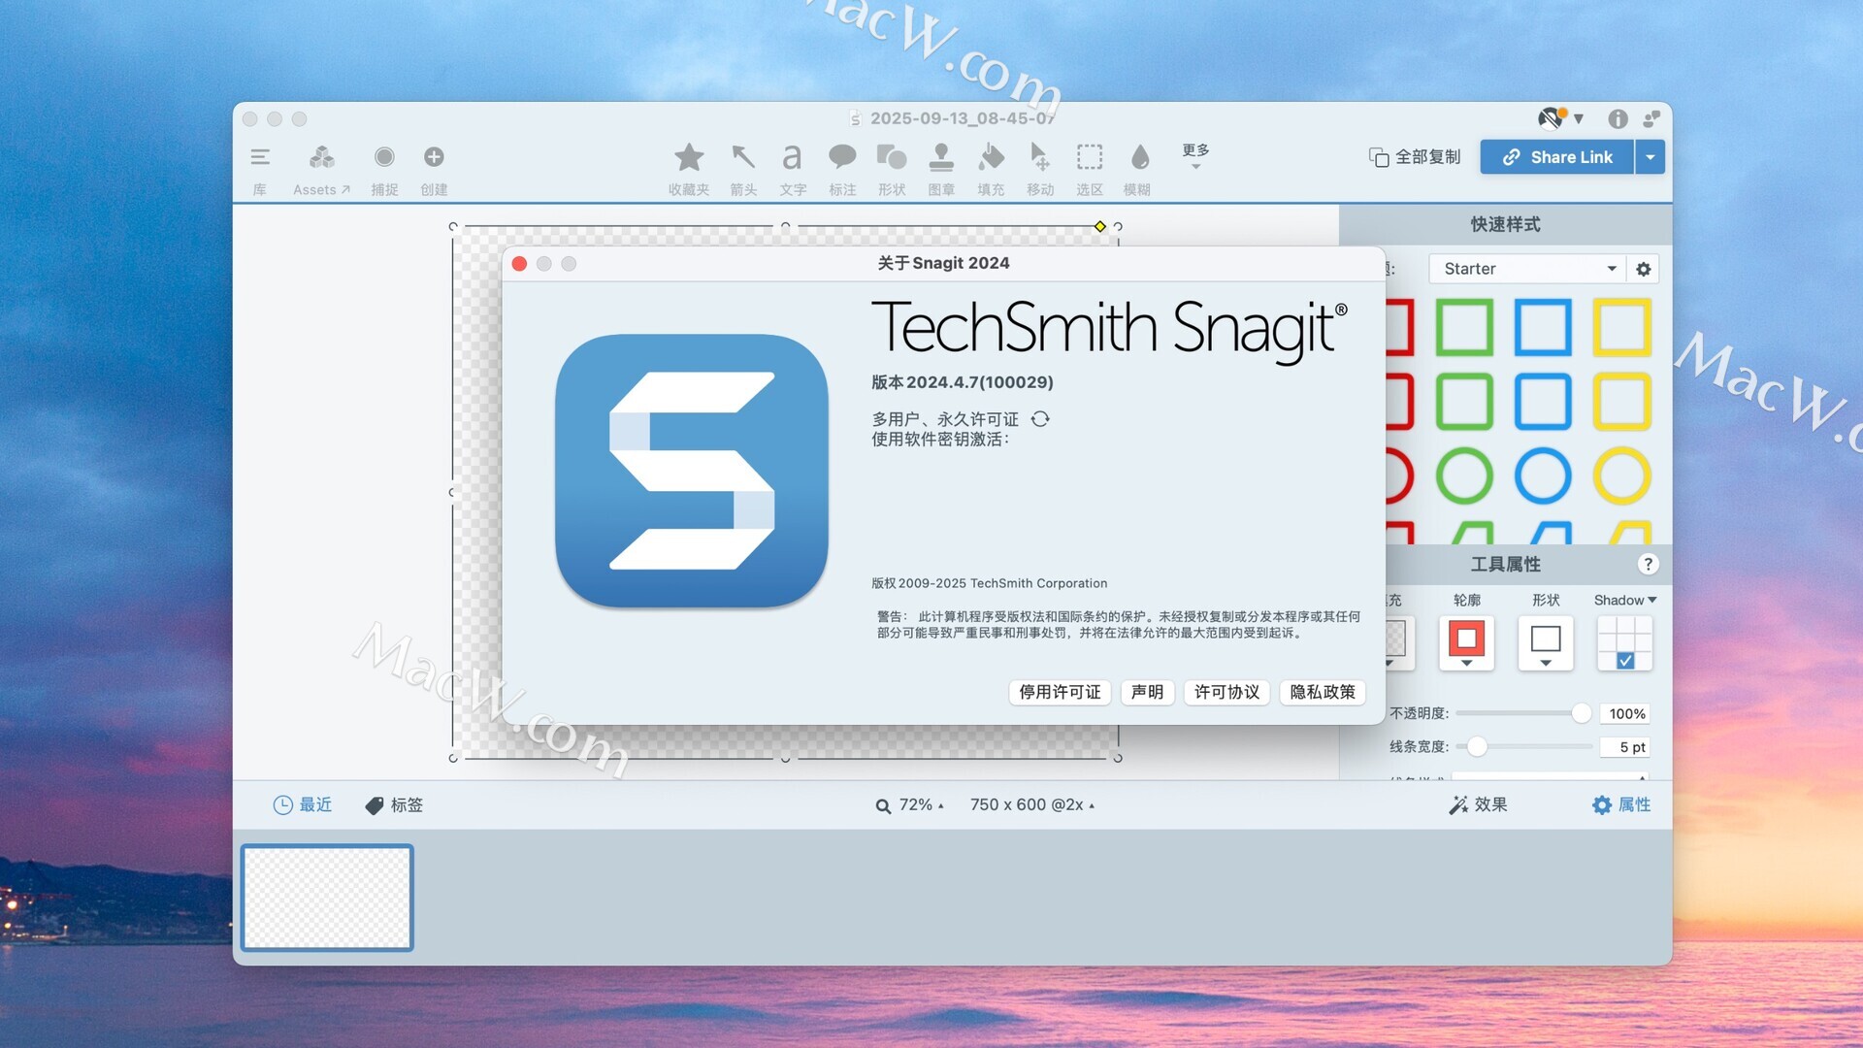Open the Favorites star tool
Screen dimensions: 1863x1048
point(689,157)
